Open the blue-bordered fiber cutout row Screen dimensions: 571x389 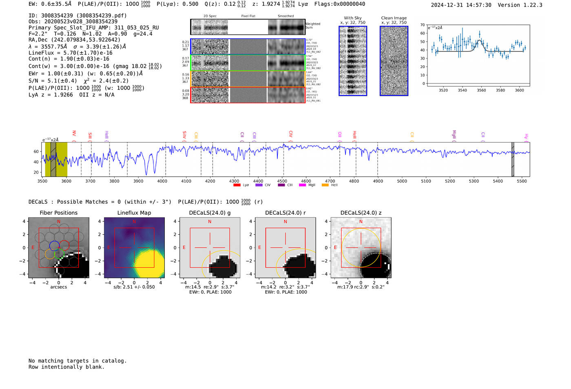[x=248, y=47]
